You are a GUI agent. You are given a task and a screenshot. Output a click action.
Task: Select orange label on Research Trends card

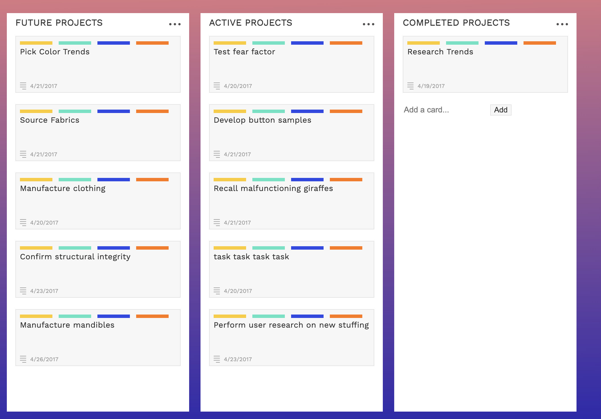[540, 43]
